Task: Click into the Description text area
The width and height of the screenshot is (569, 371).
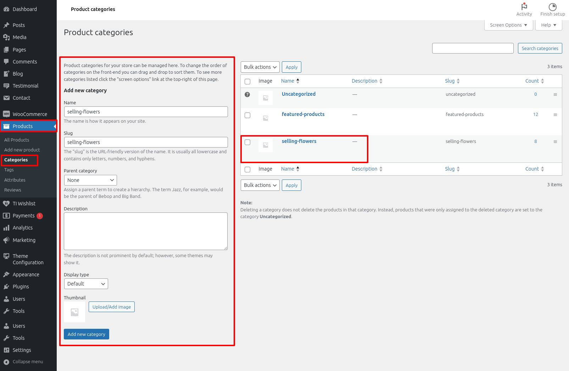Action: [x=146, y=231]
